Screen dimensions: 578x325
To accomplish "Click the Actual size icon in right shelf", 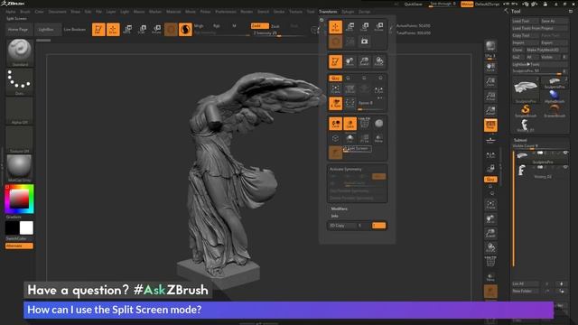I will pos(490,97).
